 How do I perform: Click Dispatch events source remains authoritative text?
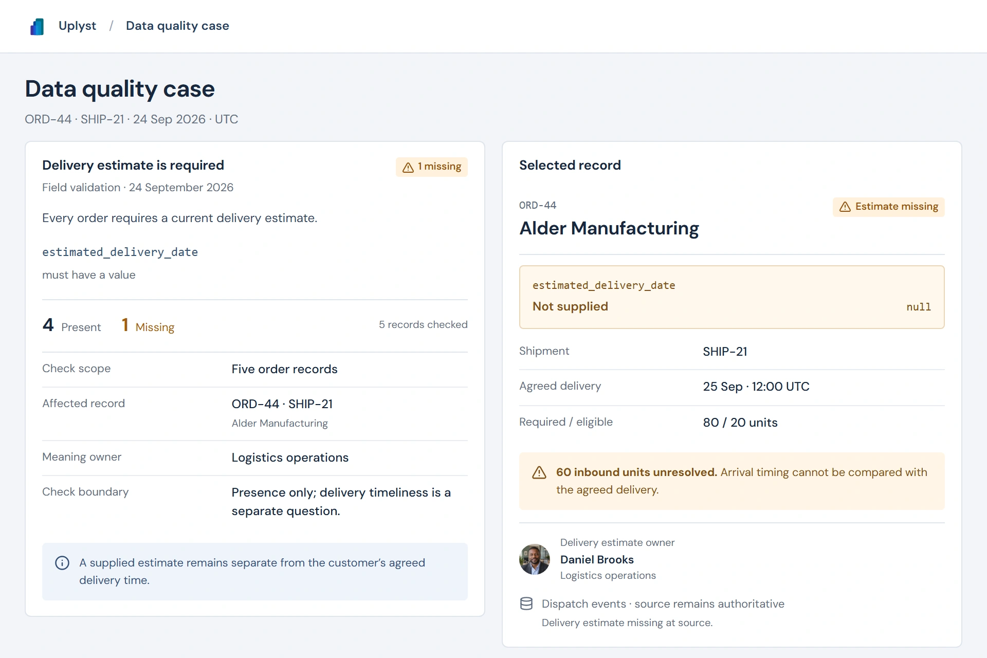pos(663,604)
